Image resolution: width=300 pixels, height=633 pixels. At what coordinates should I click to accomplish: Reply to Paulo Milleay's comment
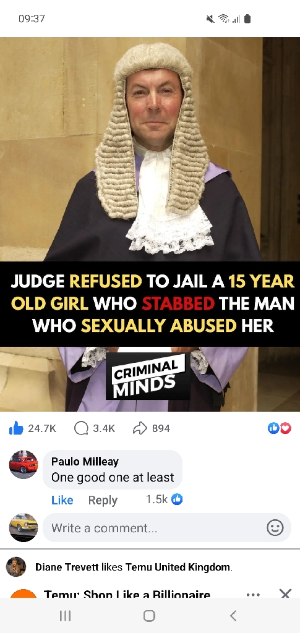coord(103,500)
